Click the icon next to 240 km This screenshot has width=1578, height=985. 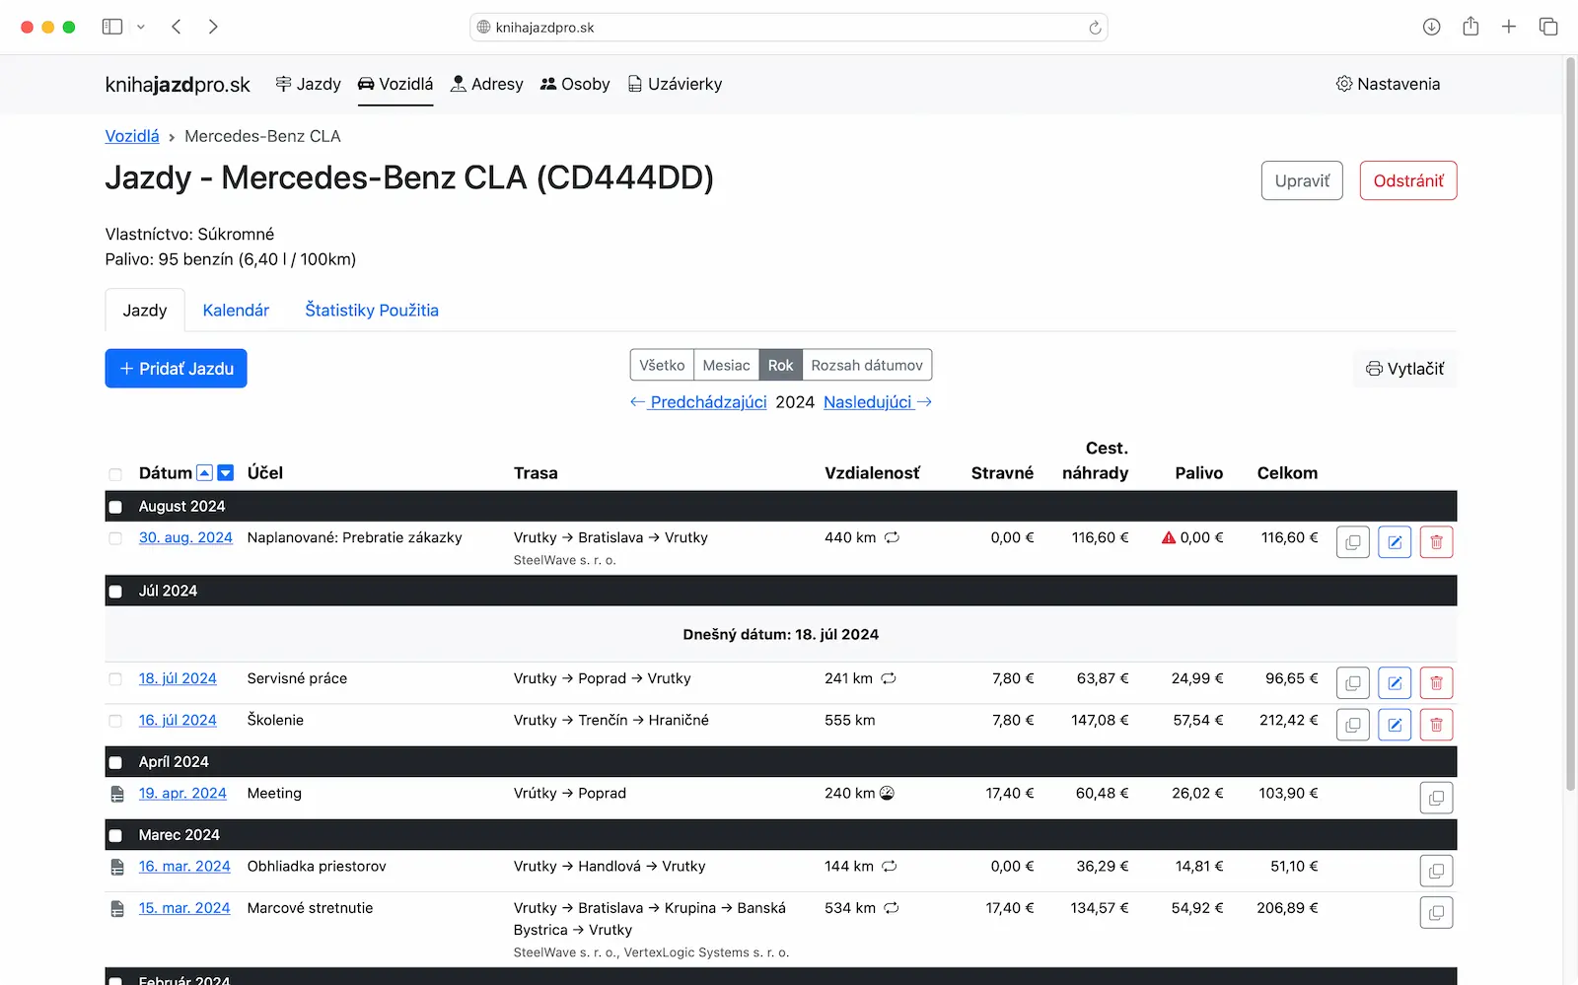(887, 793)
